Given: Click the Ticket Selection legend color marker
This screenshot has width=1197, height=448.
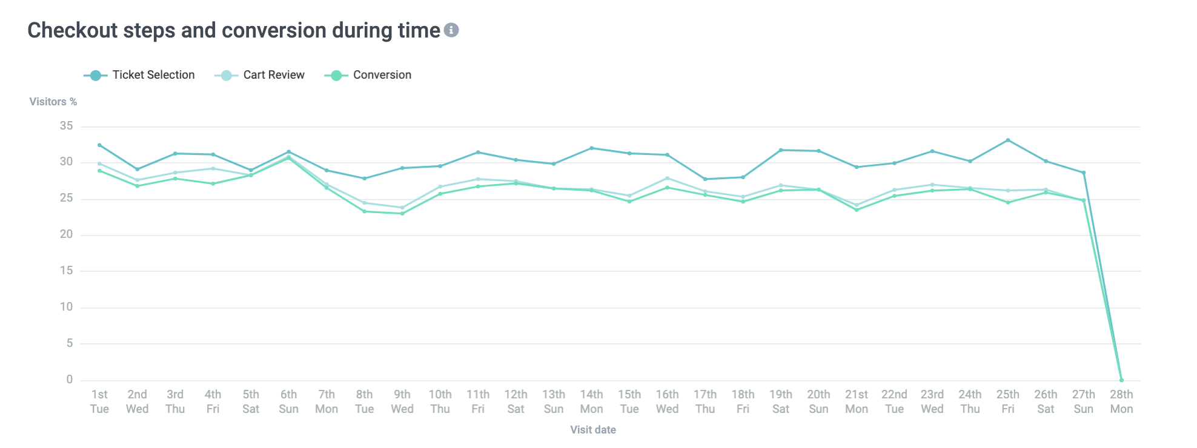Looking at the screenshot, I should (95, 76).
